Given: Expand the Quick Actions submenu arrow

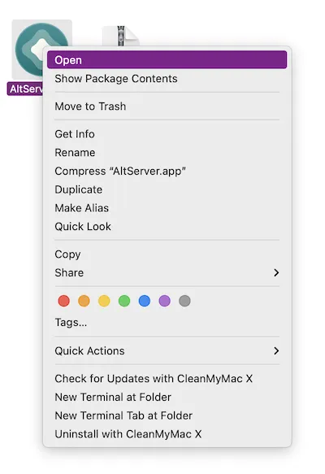Looking at the screenshot, I should coord(276,350).
